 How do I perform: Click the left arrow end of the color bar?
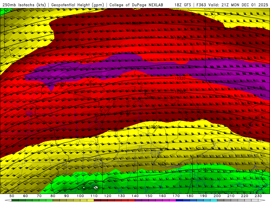[8, 200]
